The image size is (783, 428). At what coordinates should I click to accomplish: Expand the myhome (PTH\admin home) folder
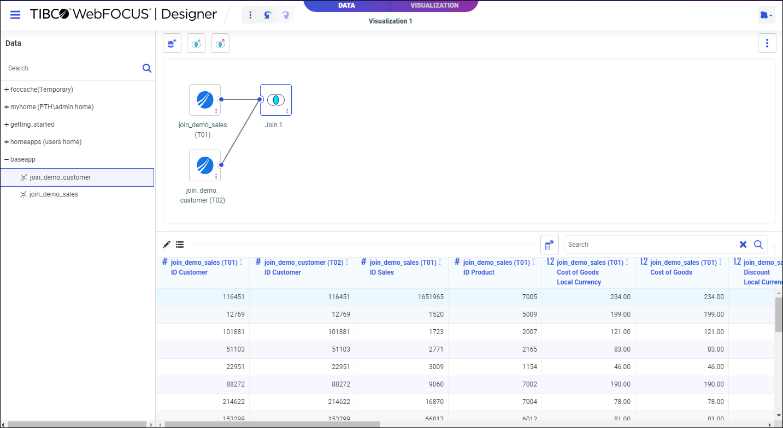tap(7, 107)
